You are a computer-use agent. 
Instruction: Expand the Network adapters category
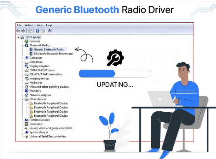(x=23, y=95)
